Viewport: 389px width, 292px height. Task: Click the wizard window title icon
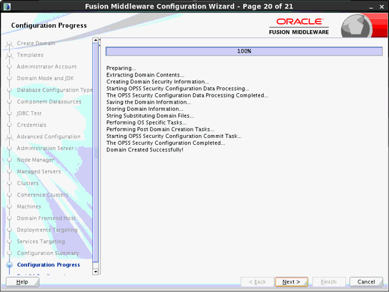coord(7,6)
